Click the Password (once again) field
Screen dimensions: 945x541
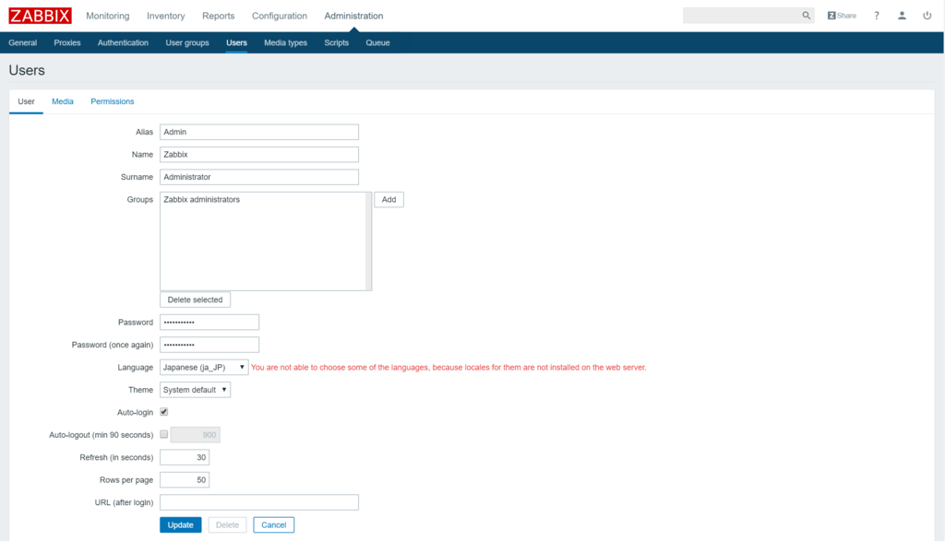[x=209, y=345]
